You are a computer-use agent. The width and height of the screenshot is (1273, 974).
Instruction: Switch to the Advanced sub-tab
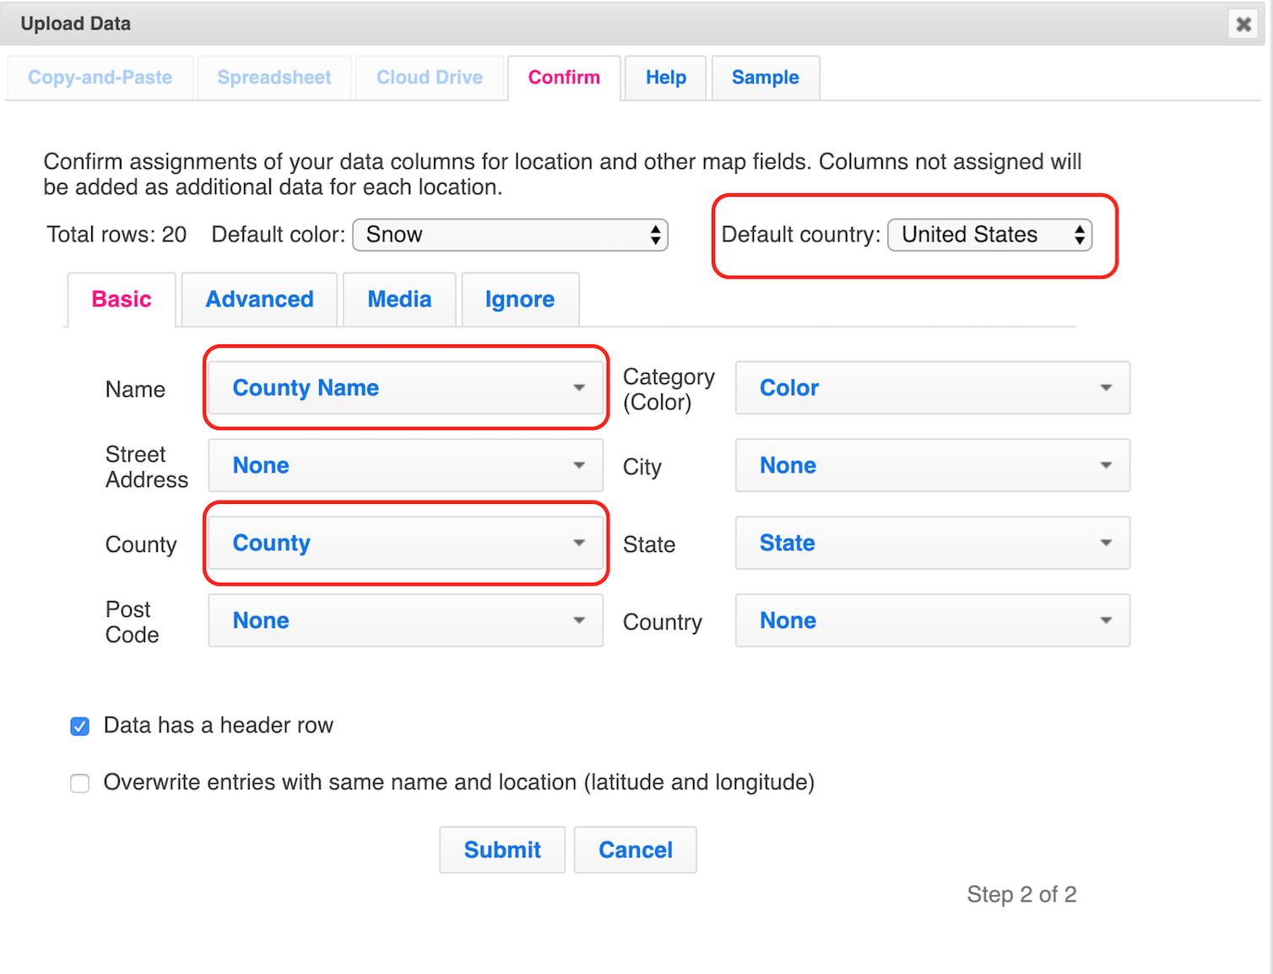pyautogui.click(x=260, y=300)
